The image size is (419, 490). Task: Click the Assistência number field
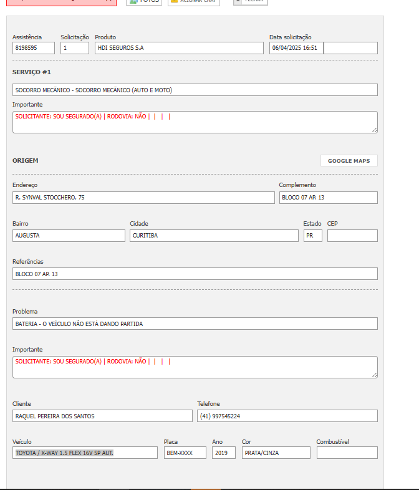point(34,48)
